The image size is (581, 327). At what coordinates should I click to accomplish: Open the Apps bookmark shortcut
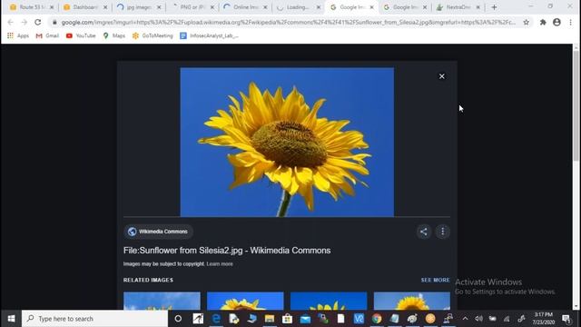click(18, 35)
